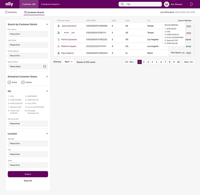Screen dimensions: 200x195
Task: Collapse the Location section
Action: tap(47, 134)
